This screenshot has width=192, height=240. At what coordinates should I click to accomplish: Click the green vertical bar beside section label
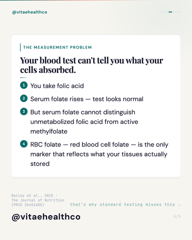[x=20, y=48]
